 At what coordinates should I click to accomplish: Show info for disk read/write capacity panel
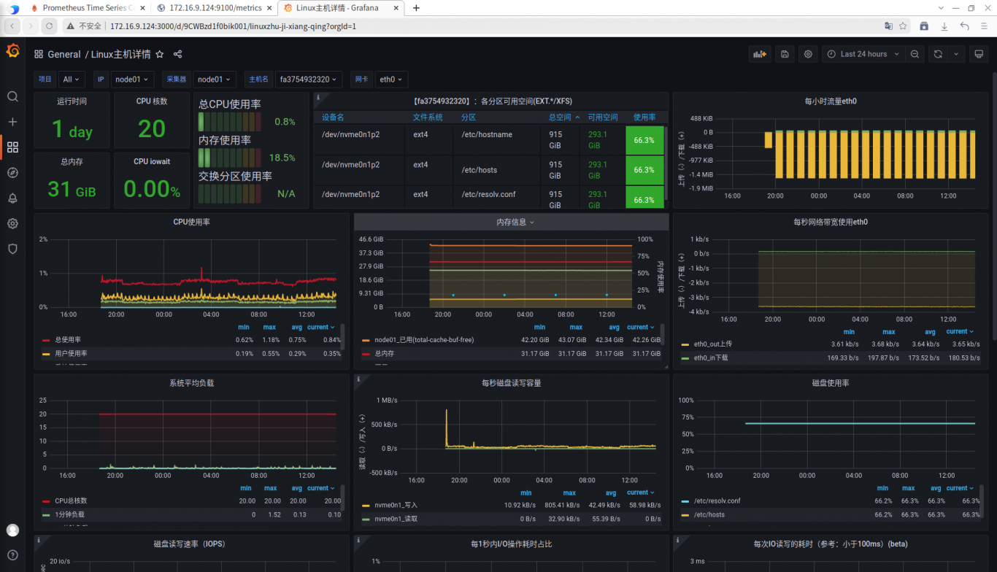tap(358, 379)
